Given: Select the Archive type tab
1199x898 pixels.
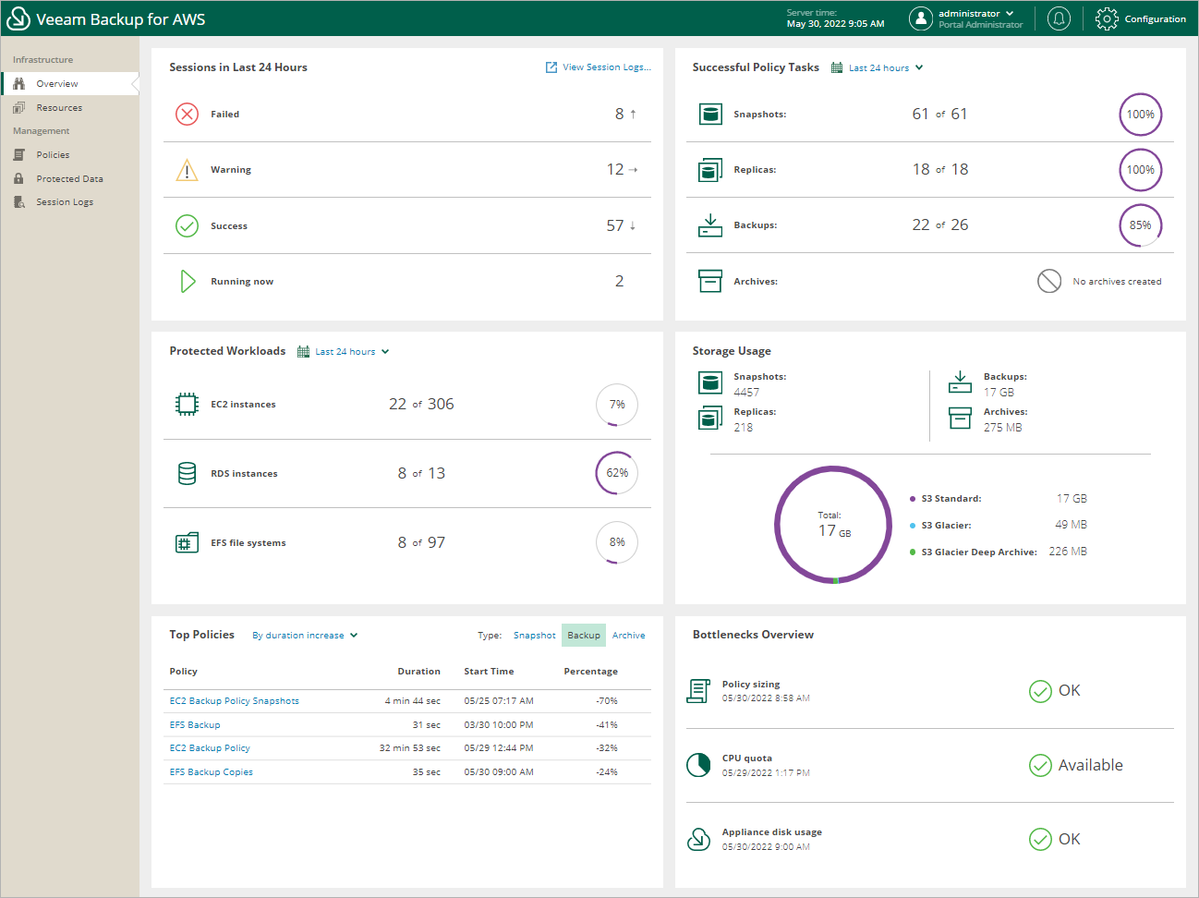Looking at the screenshot, I should [x=628, y=635].
